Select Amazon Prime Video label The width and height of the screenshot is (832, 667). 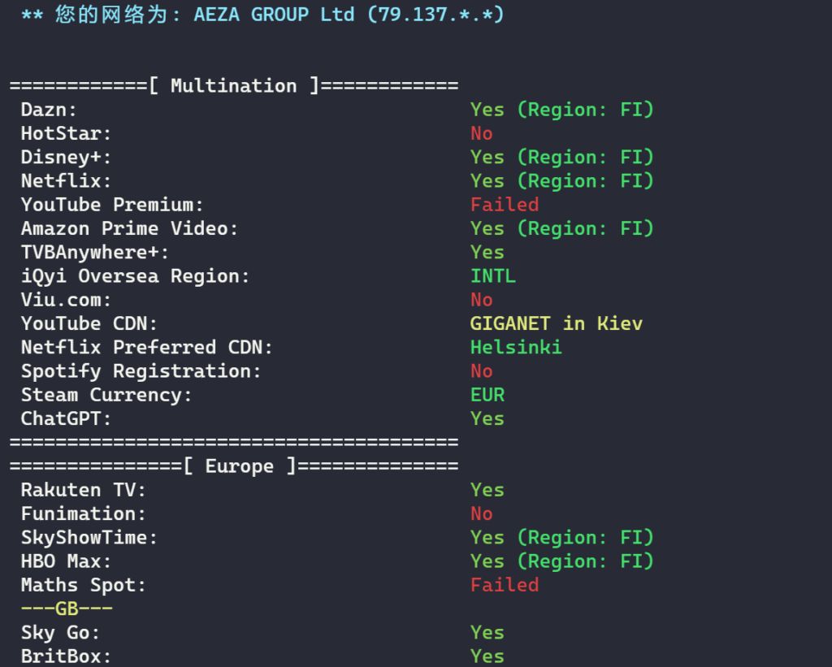(x=129, y=229)
